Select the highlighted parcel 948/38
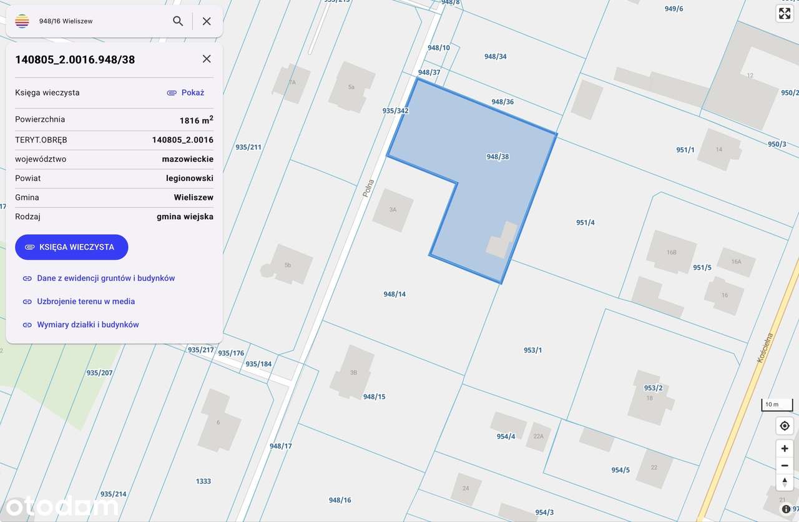 point(498,157)
